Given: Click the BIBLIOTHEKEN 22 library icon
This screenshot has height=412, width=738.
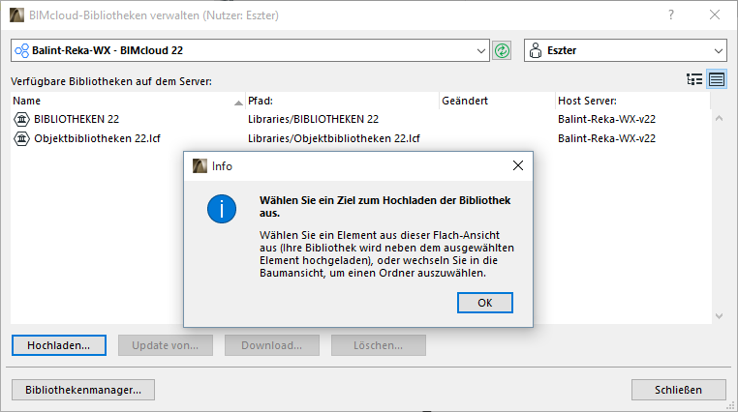Looking at the screenshot, I should (21, 119).
